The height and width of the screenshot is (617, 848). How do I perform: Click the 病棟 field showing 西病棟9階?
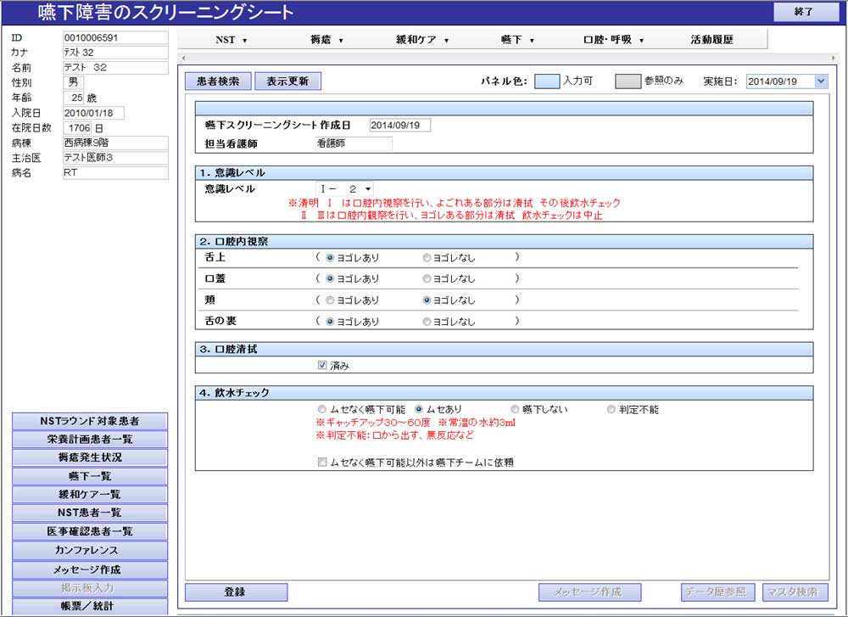[115, 143]
